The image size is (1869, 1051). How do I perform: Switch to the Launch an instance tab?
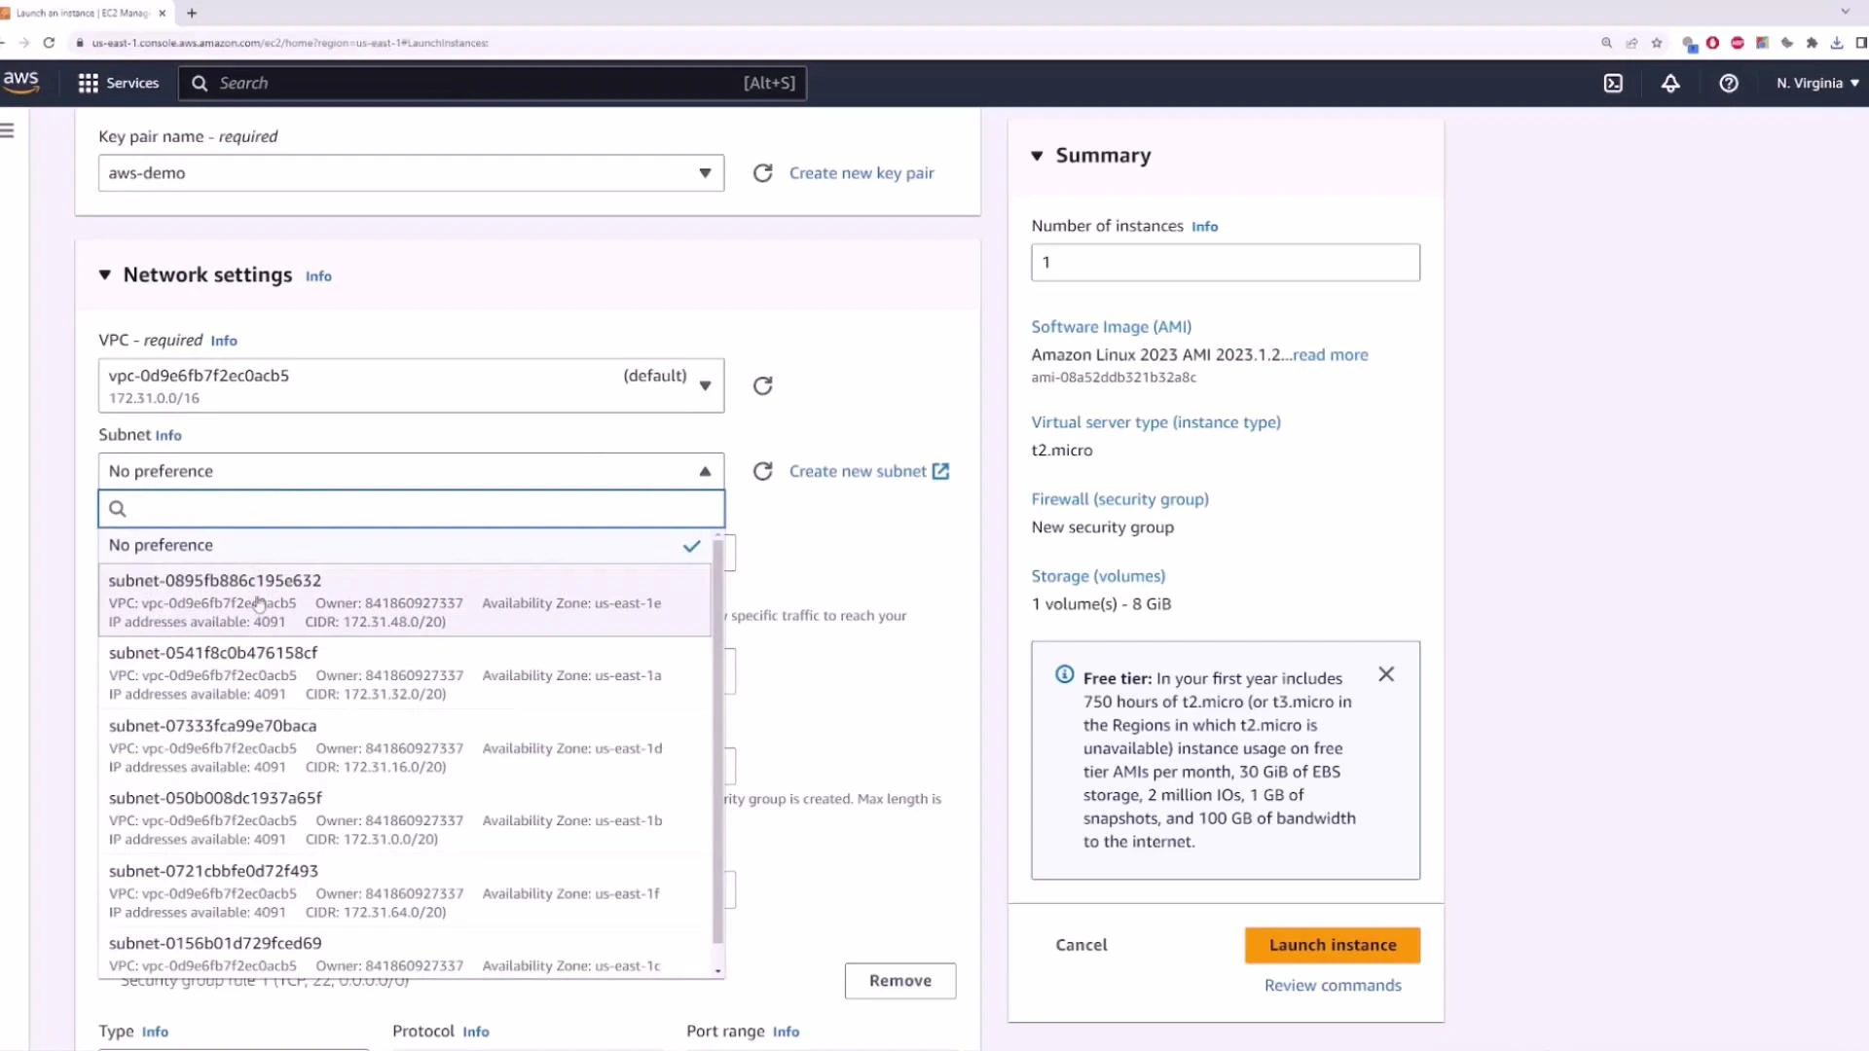click(x=83, y=13)
